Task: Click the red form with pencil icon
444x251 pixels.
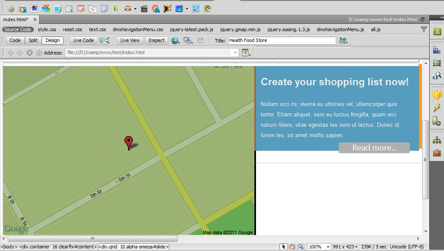Action: (81, 9)
